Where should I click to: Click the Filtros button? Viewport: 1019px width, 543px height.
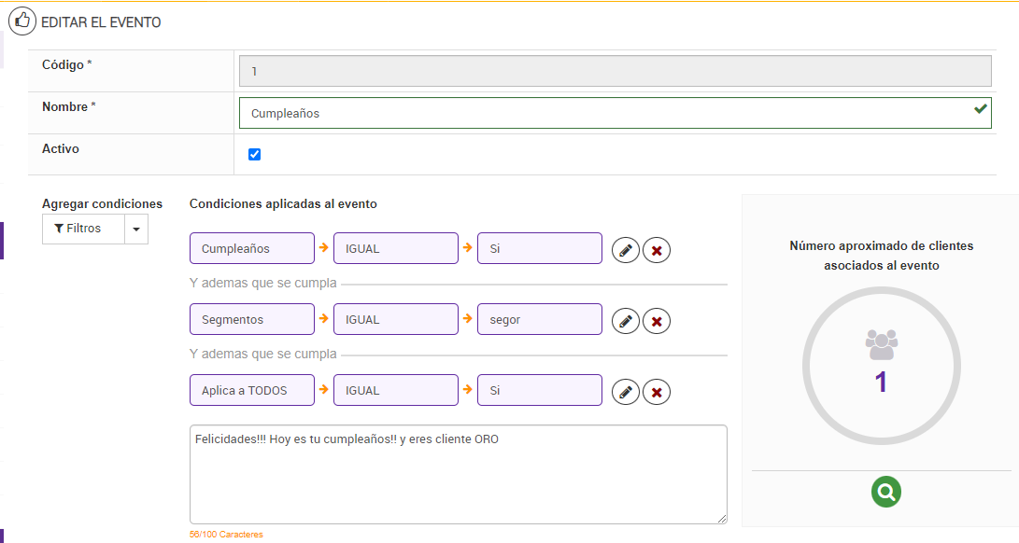point(83,229)
